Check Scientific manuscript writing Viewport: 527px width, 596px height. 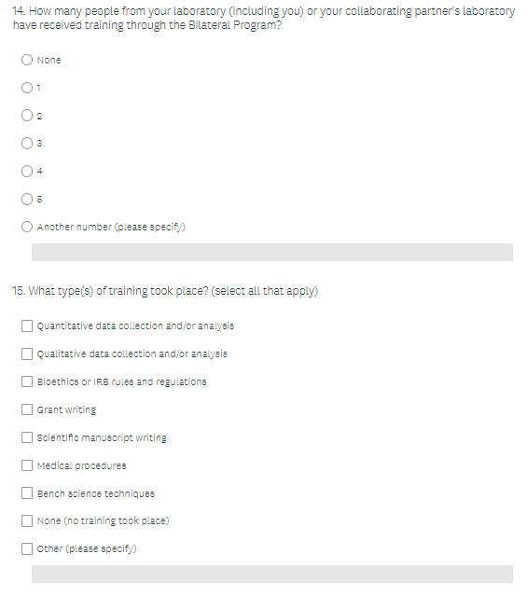[27, 437]
